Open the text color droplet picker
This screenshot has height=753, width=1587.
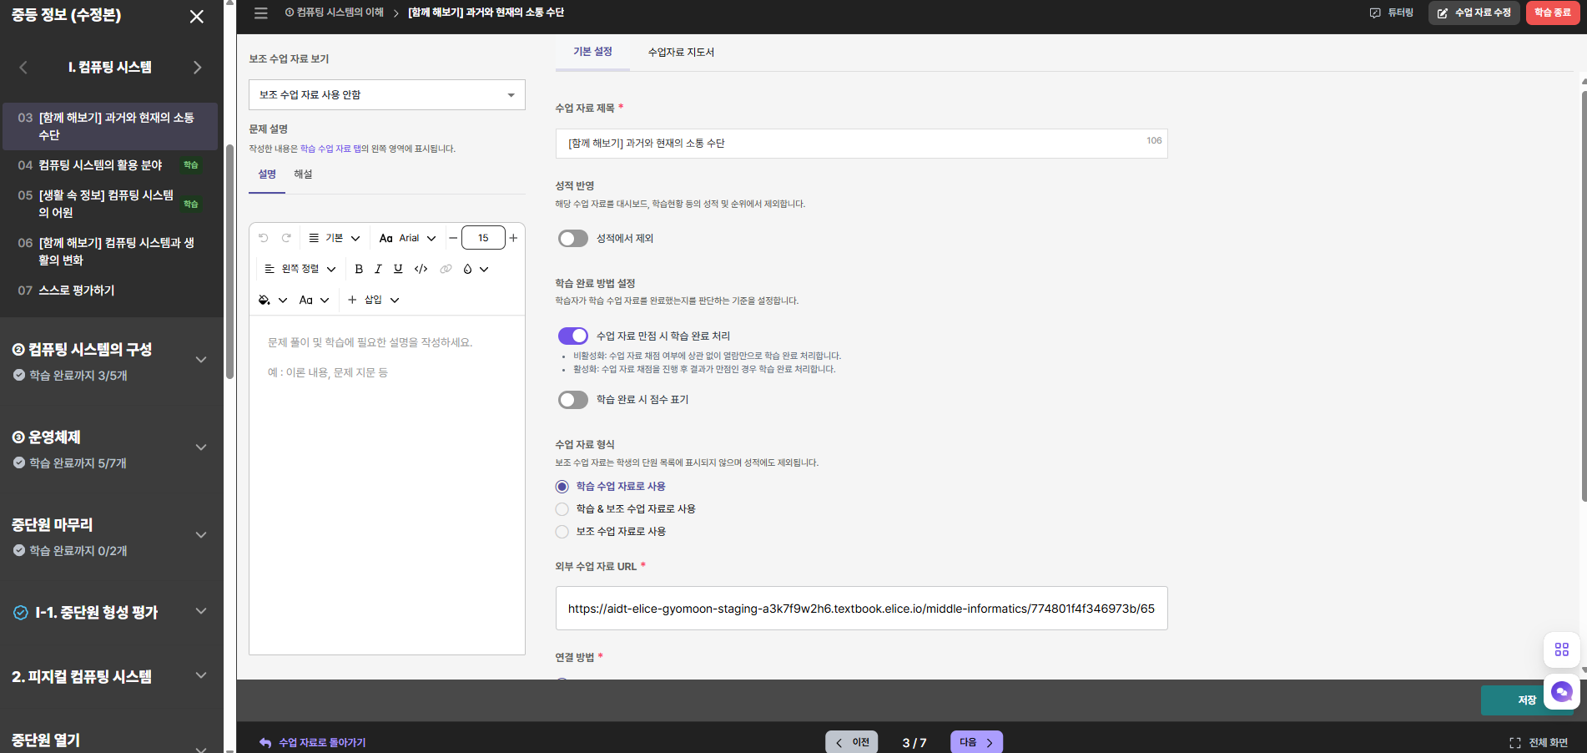pyautogui.click(x=475, y=269)
